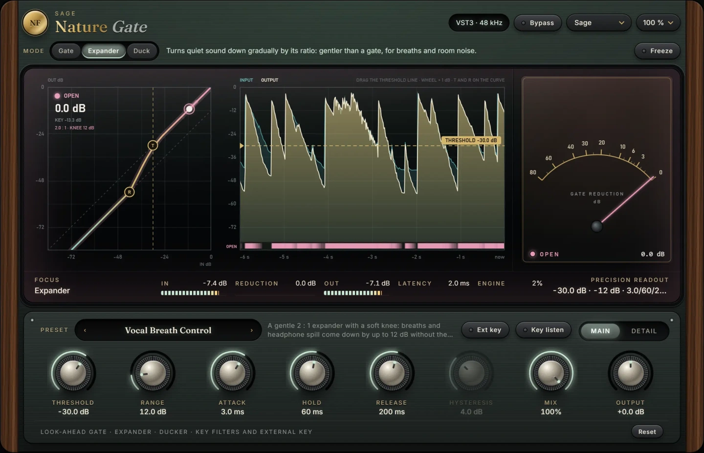Open the Sage theme dropdown
This screenshot has width=704, height=453.
coord(599,23)
